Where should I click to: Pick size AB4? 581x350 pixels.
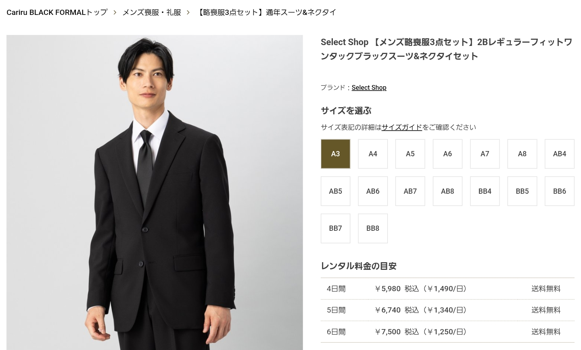tap(560, 154)
